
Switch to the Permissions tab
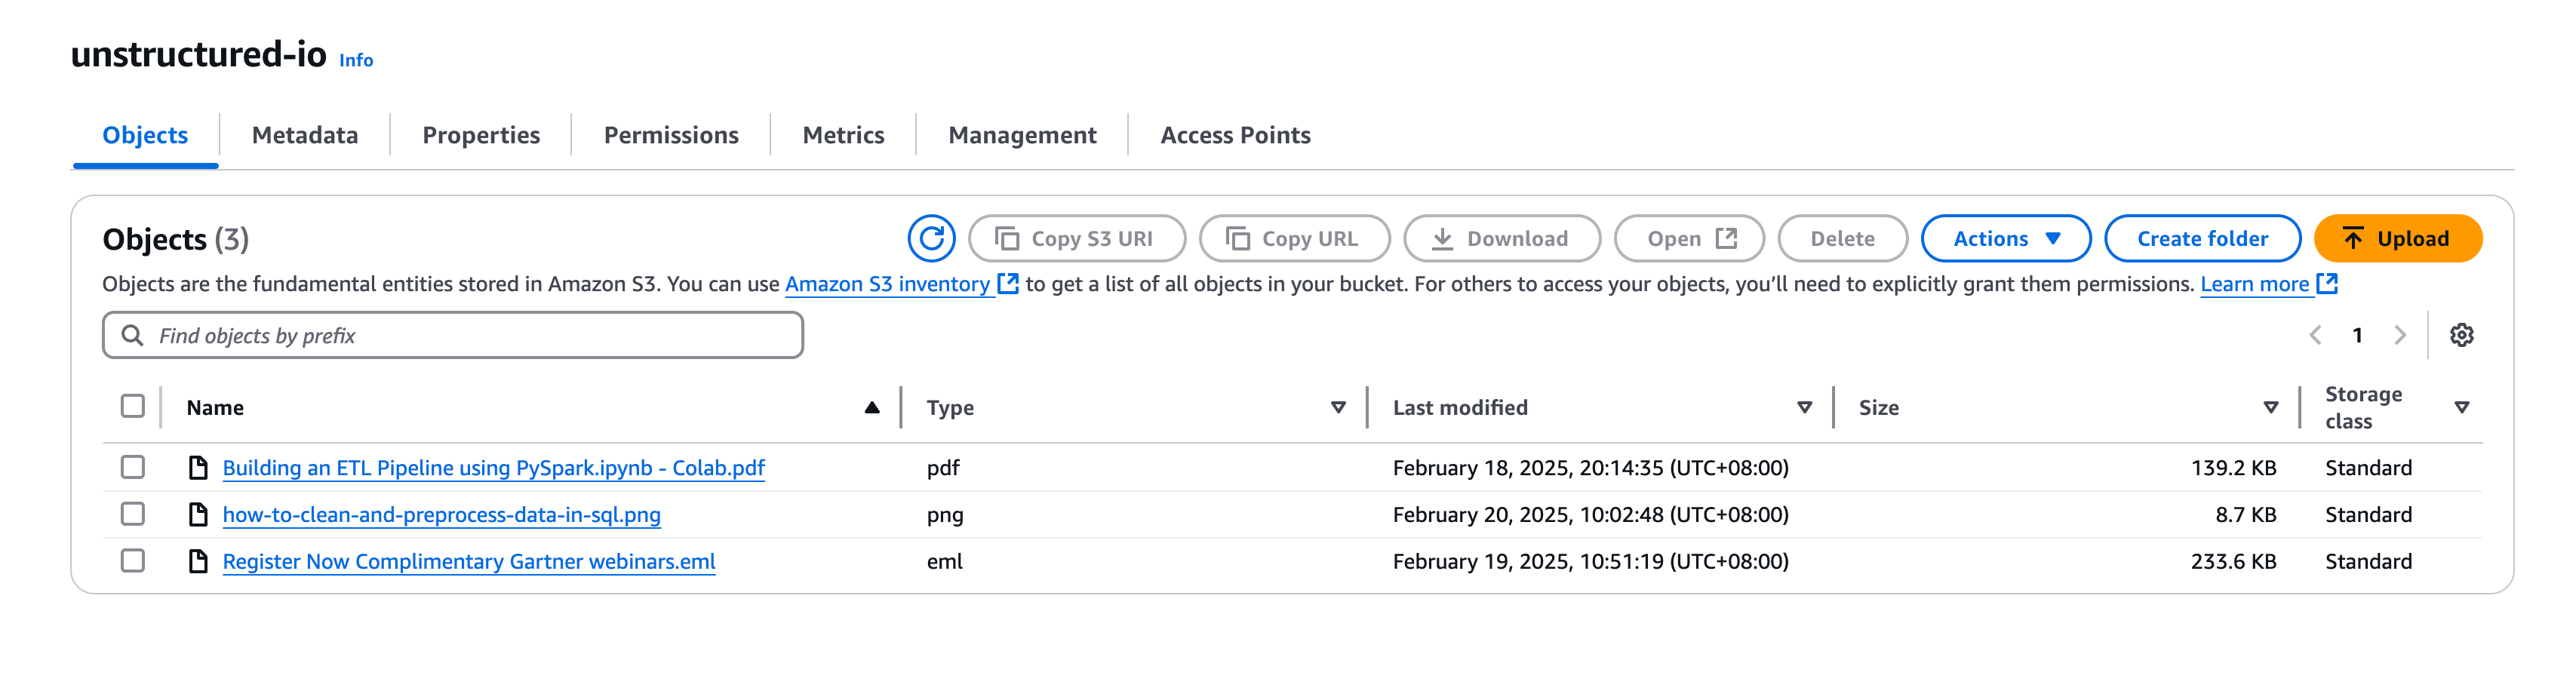pos(670,135)
